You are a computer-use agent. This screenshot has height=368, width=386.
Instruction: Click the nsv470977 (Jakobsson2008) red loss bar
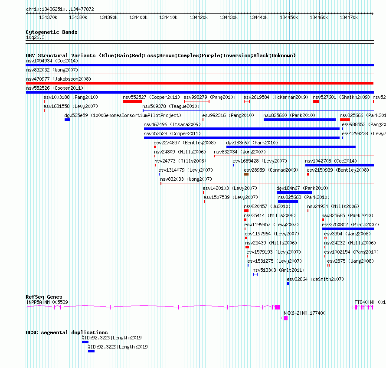pos(200,83)
